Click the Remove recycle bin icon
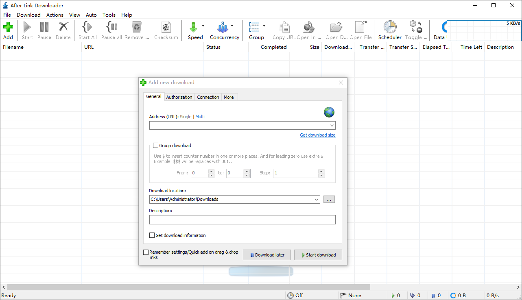 (136, 27)
